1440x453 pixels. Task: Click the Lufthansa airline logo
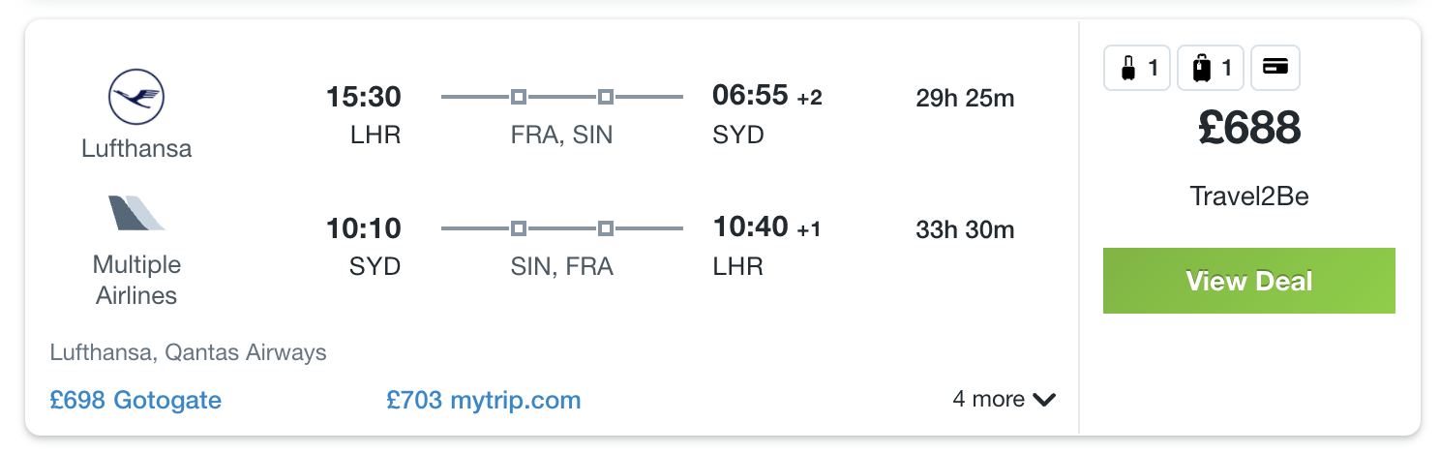click(x=136, y=97)
